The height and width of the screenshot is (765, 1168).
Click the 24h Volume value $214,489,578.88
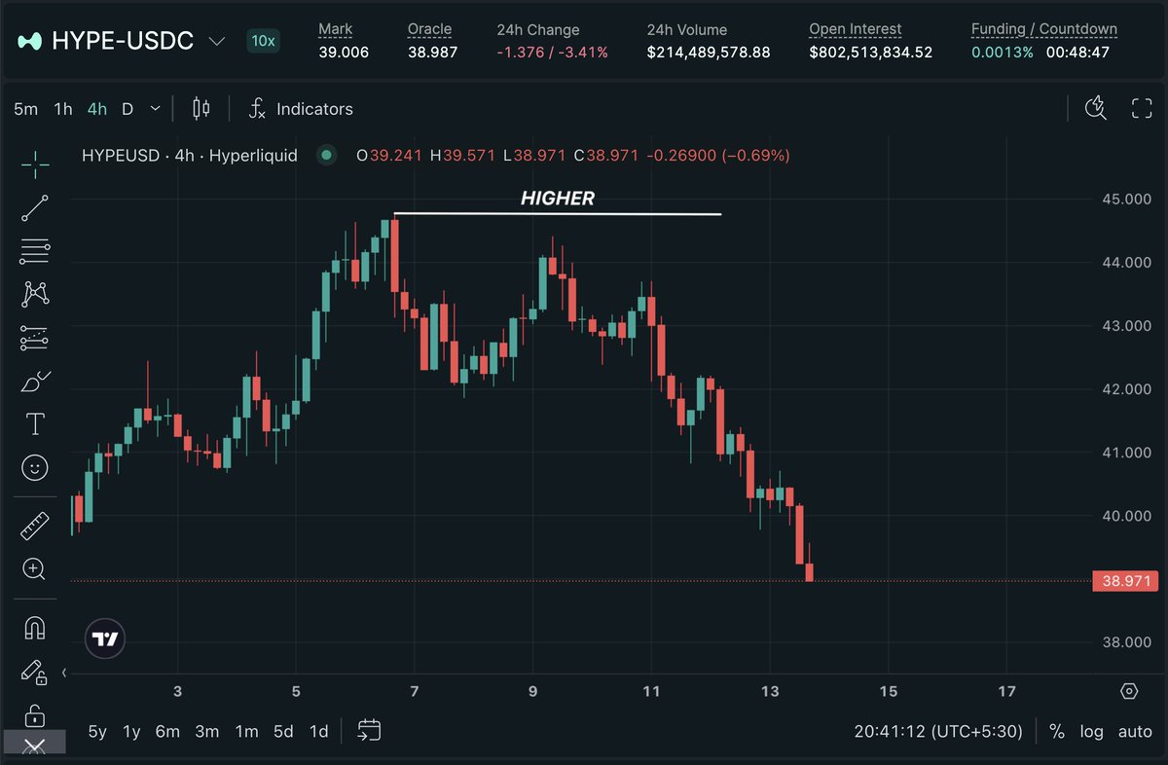point(709,53)
